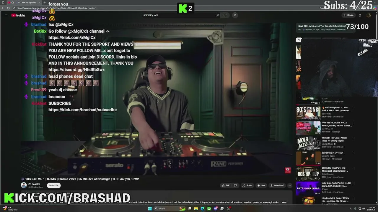The width and height of the screenshot is (378, 212).
Task: Open HOT R&B PLAYLIST thumbnail
Action: click(308, 128)
